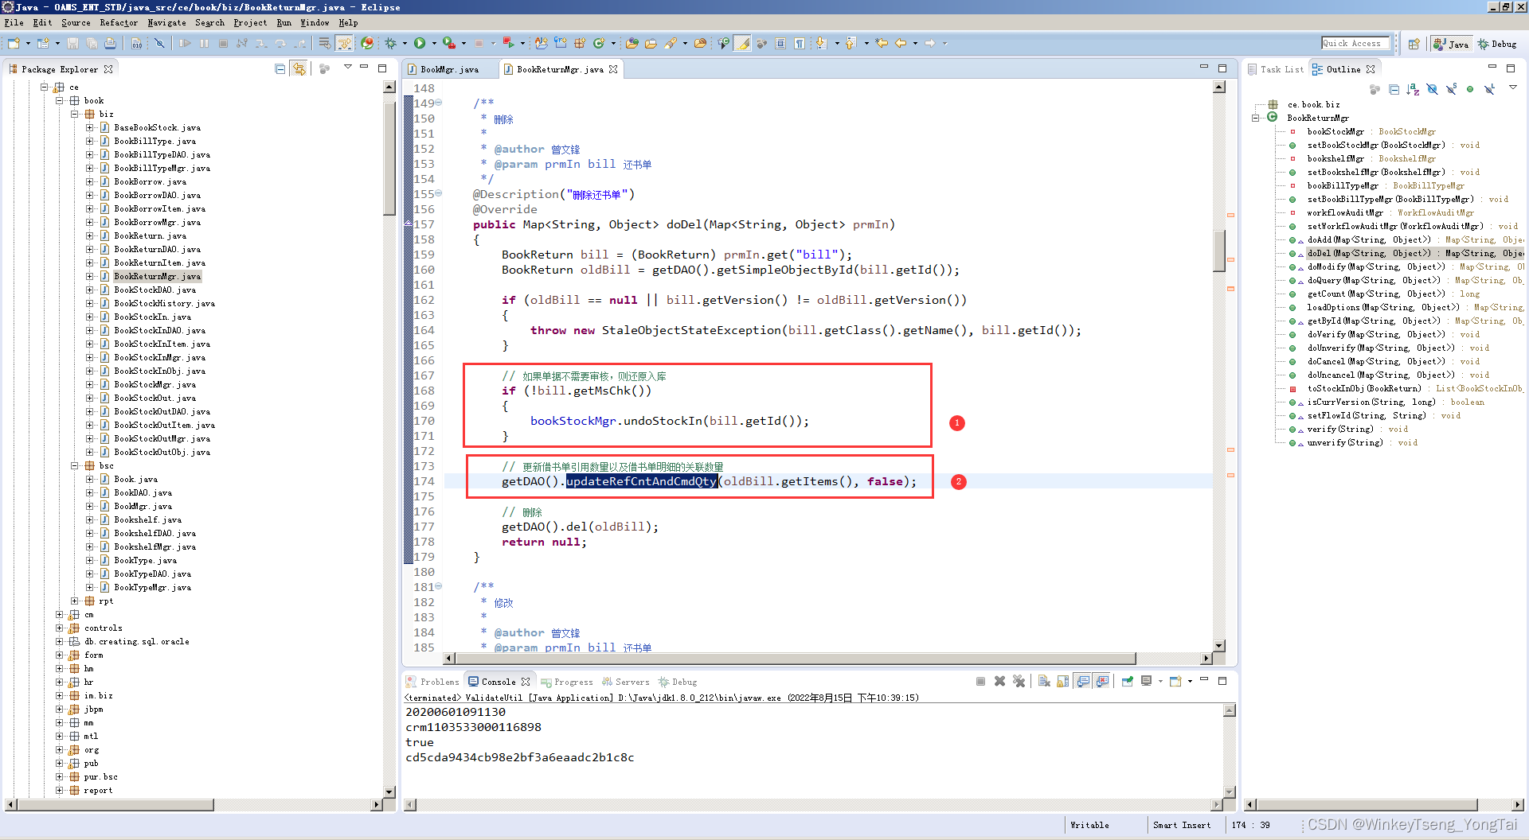Click the Run icon in the toolbar
Image resolution: width=1529 pixels, height=840 pixels.
click(x=420, y=45)
